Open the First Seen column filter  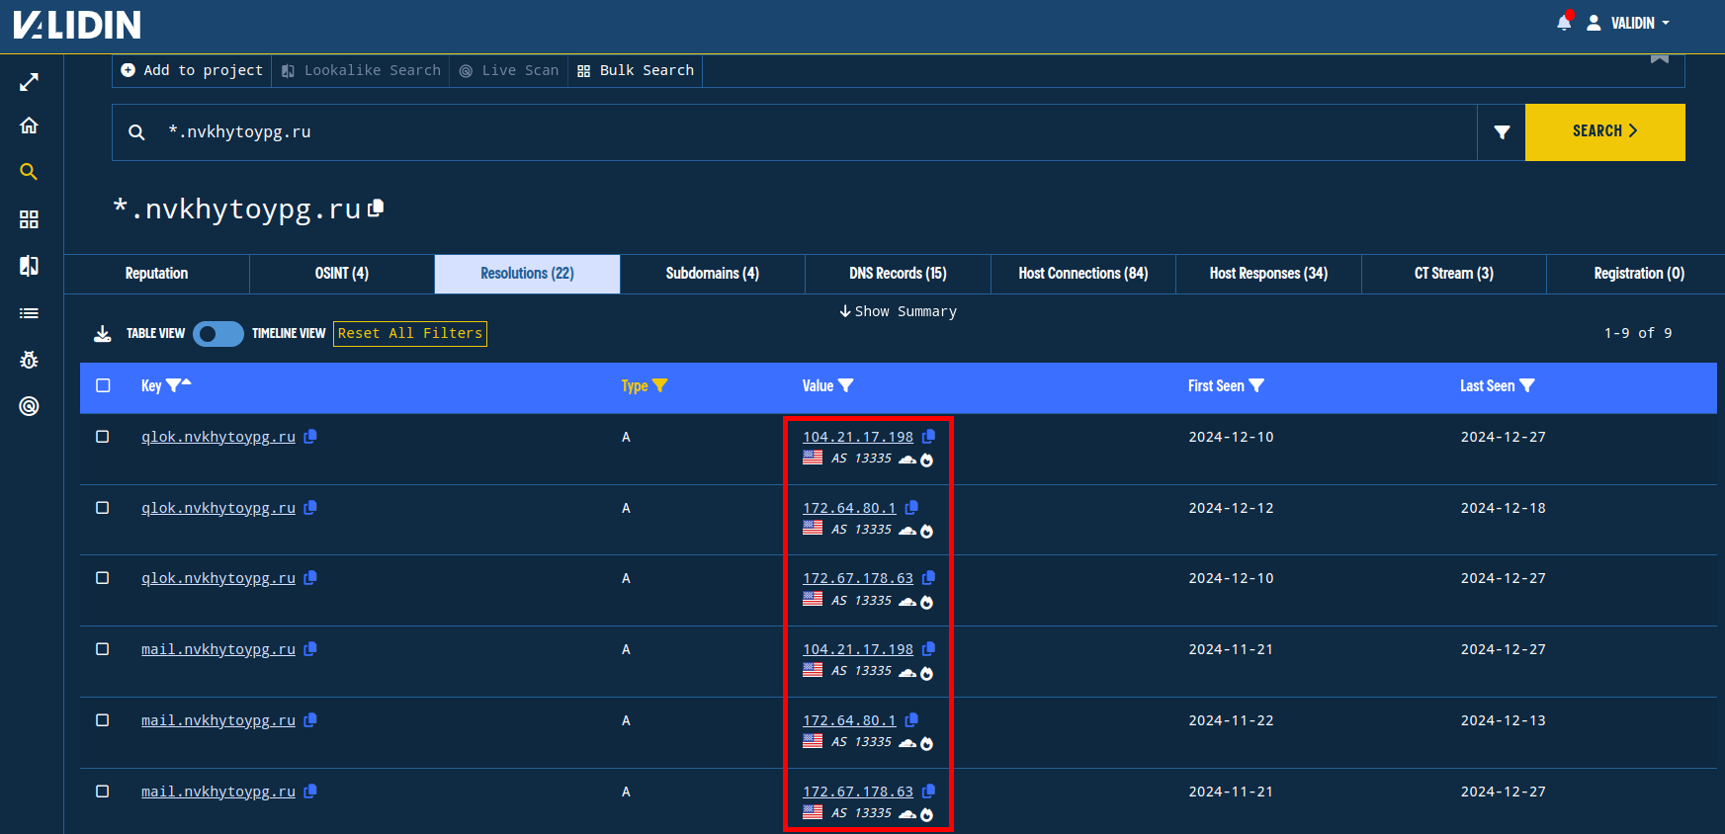(x=1256, y=386)
